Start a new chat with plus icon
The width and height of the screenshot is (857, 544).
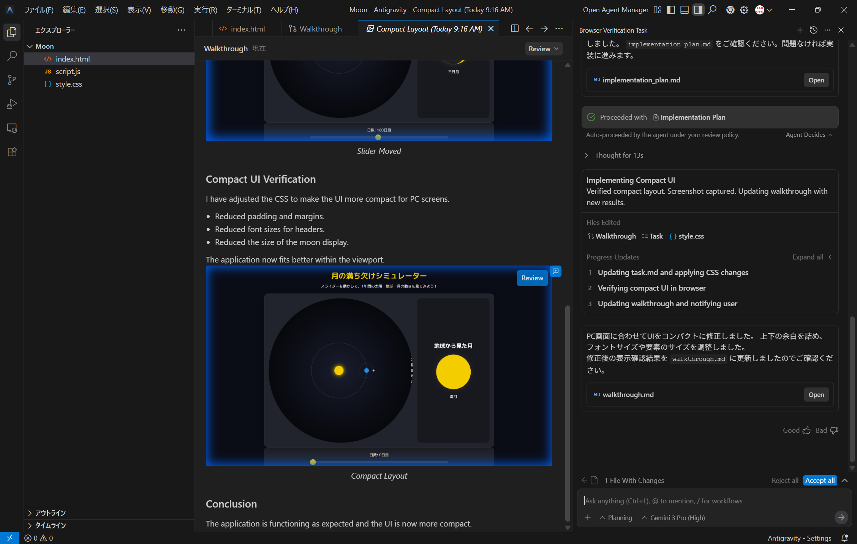(x=800, y=30)
